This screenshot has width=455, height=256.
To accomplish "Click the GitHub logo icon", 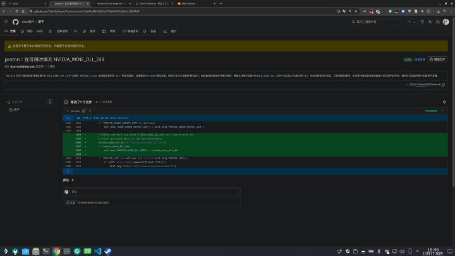I will [16, 21].
